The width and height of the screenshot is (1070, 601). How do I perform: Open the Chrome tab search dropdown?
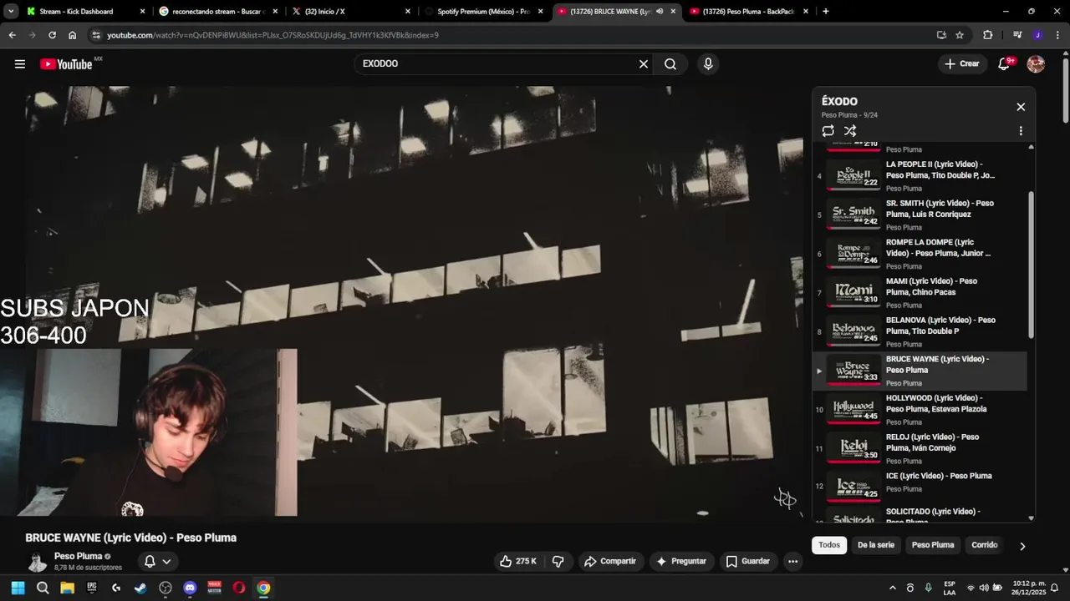(x=11, y=12)
